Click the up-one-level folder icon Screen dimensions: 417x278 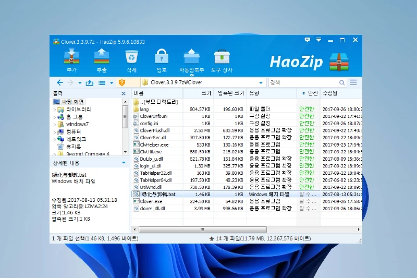click(89, 83)
